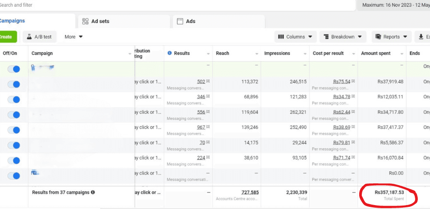Switch to the Ads tab

(218, 21)
